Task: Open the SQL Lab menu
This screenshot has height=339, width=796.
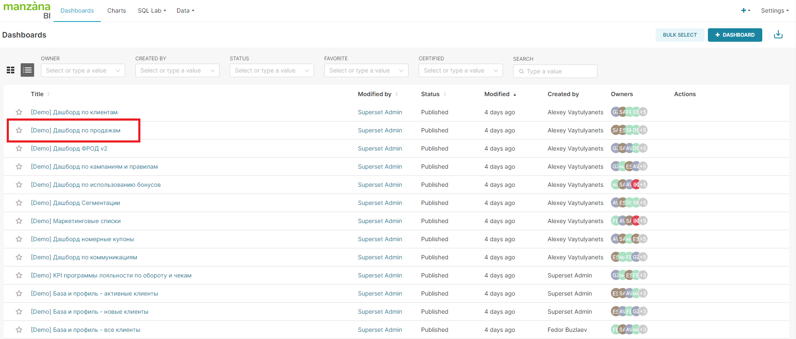Action: click(x=152, y=11)
